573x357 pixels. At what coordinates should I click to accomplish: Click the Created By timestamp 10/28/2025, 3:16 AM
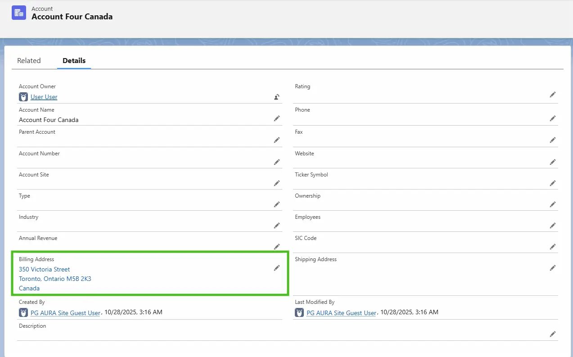click(133, 312)
